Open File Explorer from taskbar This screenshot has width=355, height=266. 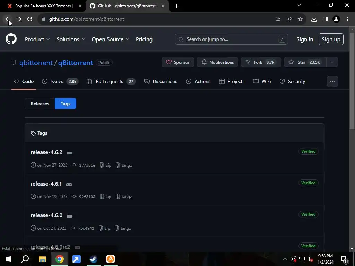point(42,259)
